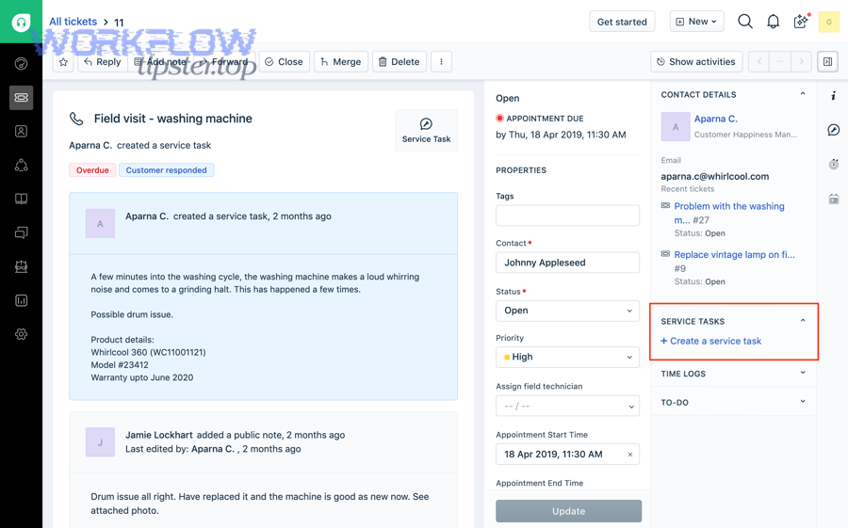Delete this ticket
The image size is (848, 528).
(400, 62)
